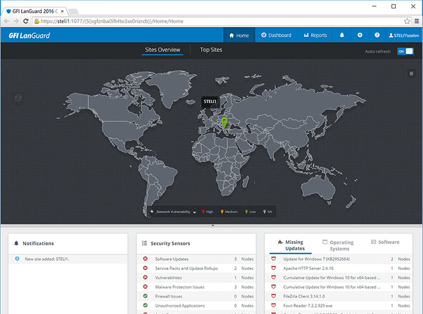
Task: Click shield icon for Apache HTTP Server
Action: [x=273, y=268]
